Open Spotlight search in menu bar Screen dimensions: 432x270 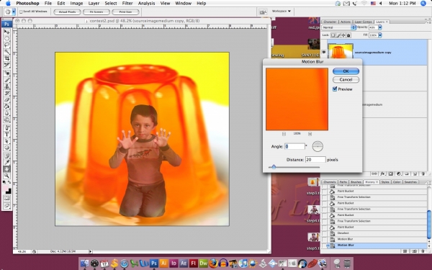(x=423, y=4)
